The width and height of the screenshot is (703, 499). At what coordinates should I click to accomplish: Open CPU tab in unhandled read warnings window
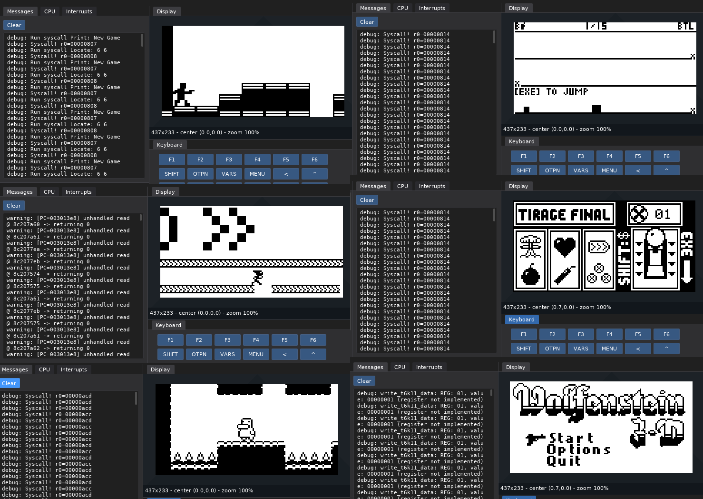tap(49, 192)
